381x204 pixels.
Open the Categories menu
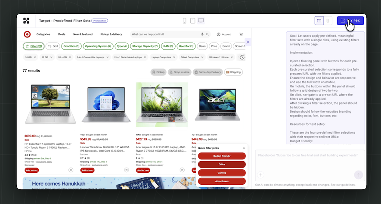click(43, 34)
